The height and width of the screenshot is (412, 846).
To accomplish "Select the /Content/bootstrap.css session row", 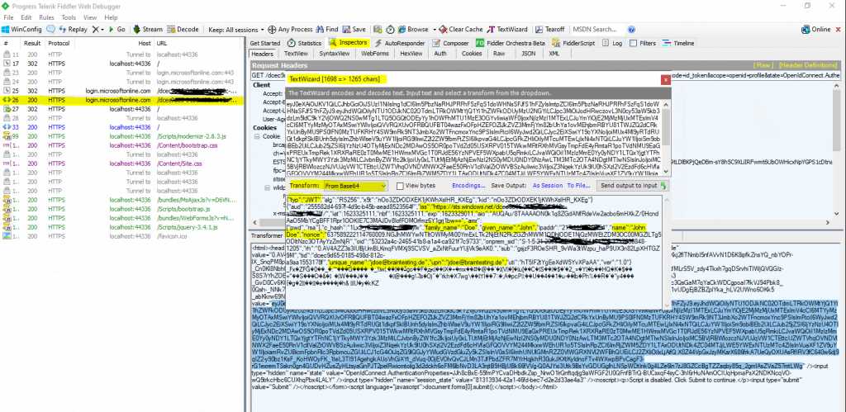I will (x=122, y=145).
